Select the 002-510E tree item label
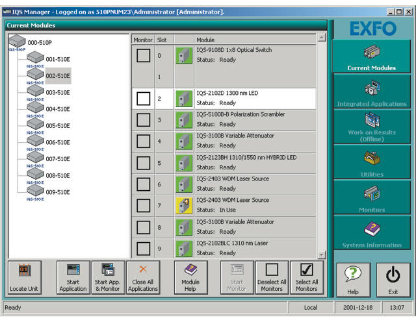Screen dimensions: 416x322 (x=58, y=76)
